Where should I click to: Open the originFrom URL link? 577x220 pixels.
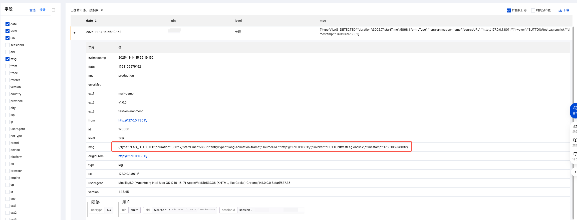(133, 156)
